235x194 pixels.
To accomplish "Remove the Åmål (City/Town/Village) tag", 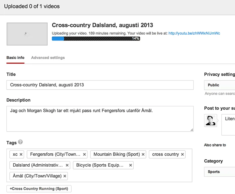I will point(65,176).
